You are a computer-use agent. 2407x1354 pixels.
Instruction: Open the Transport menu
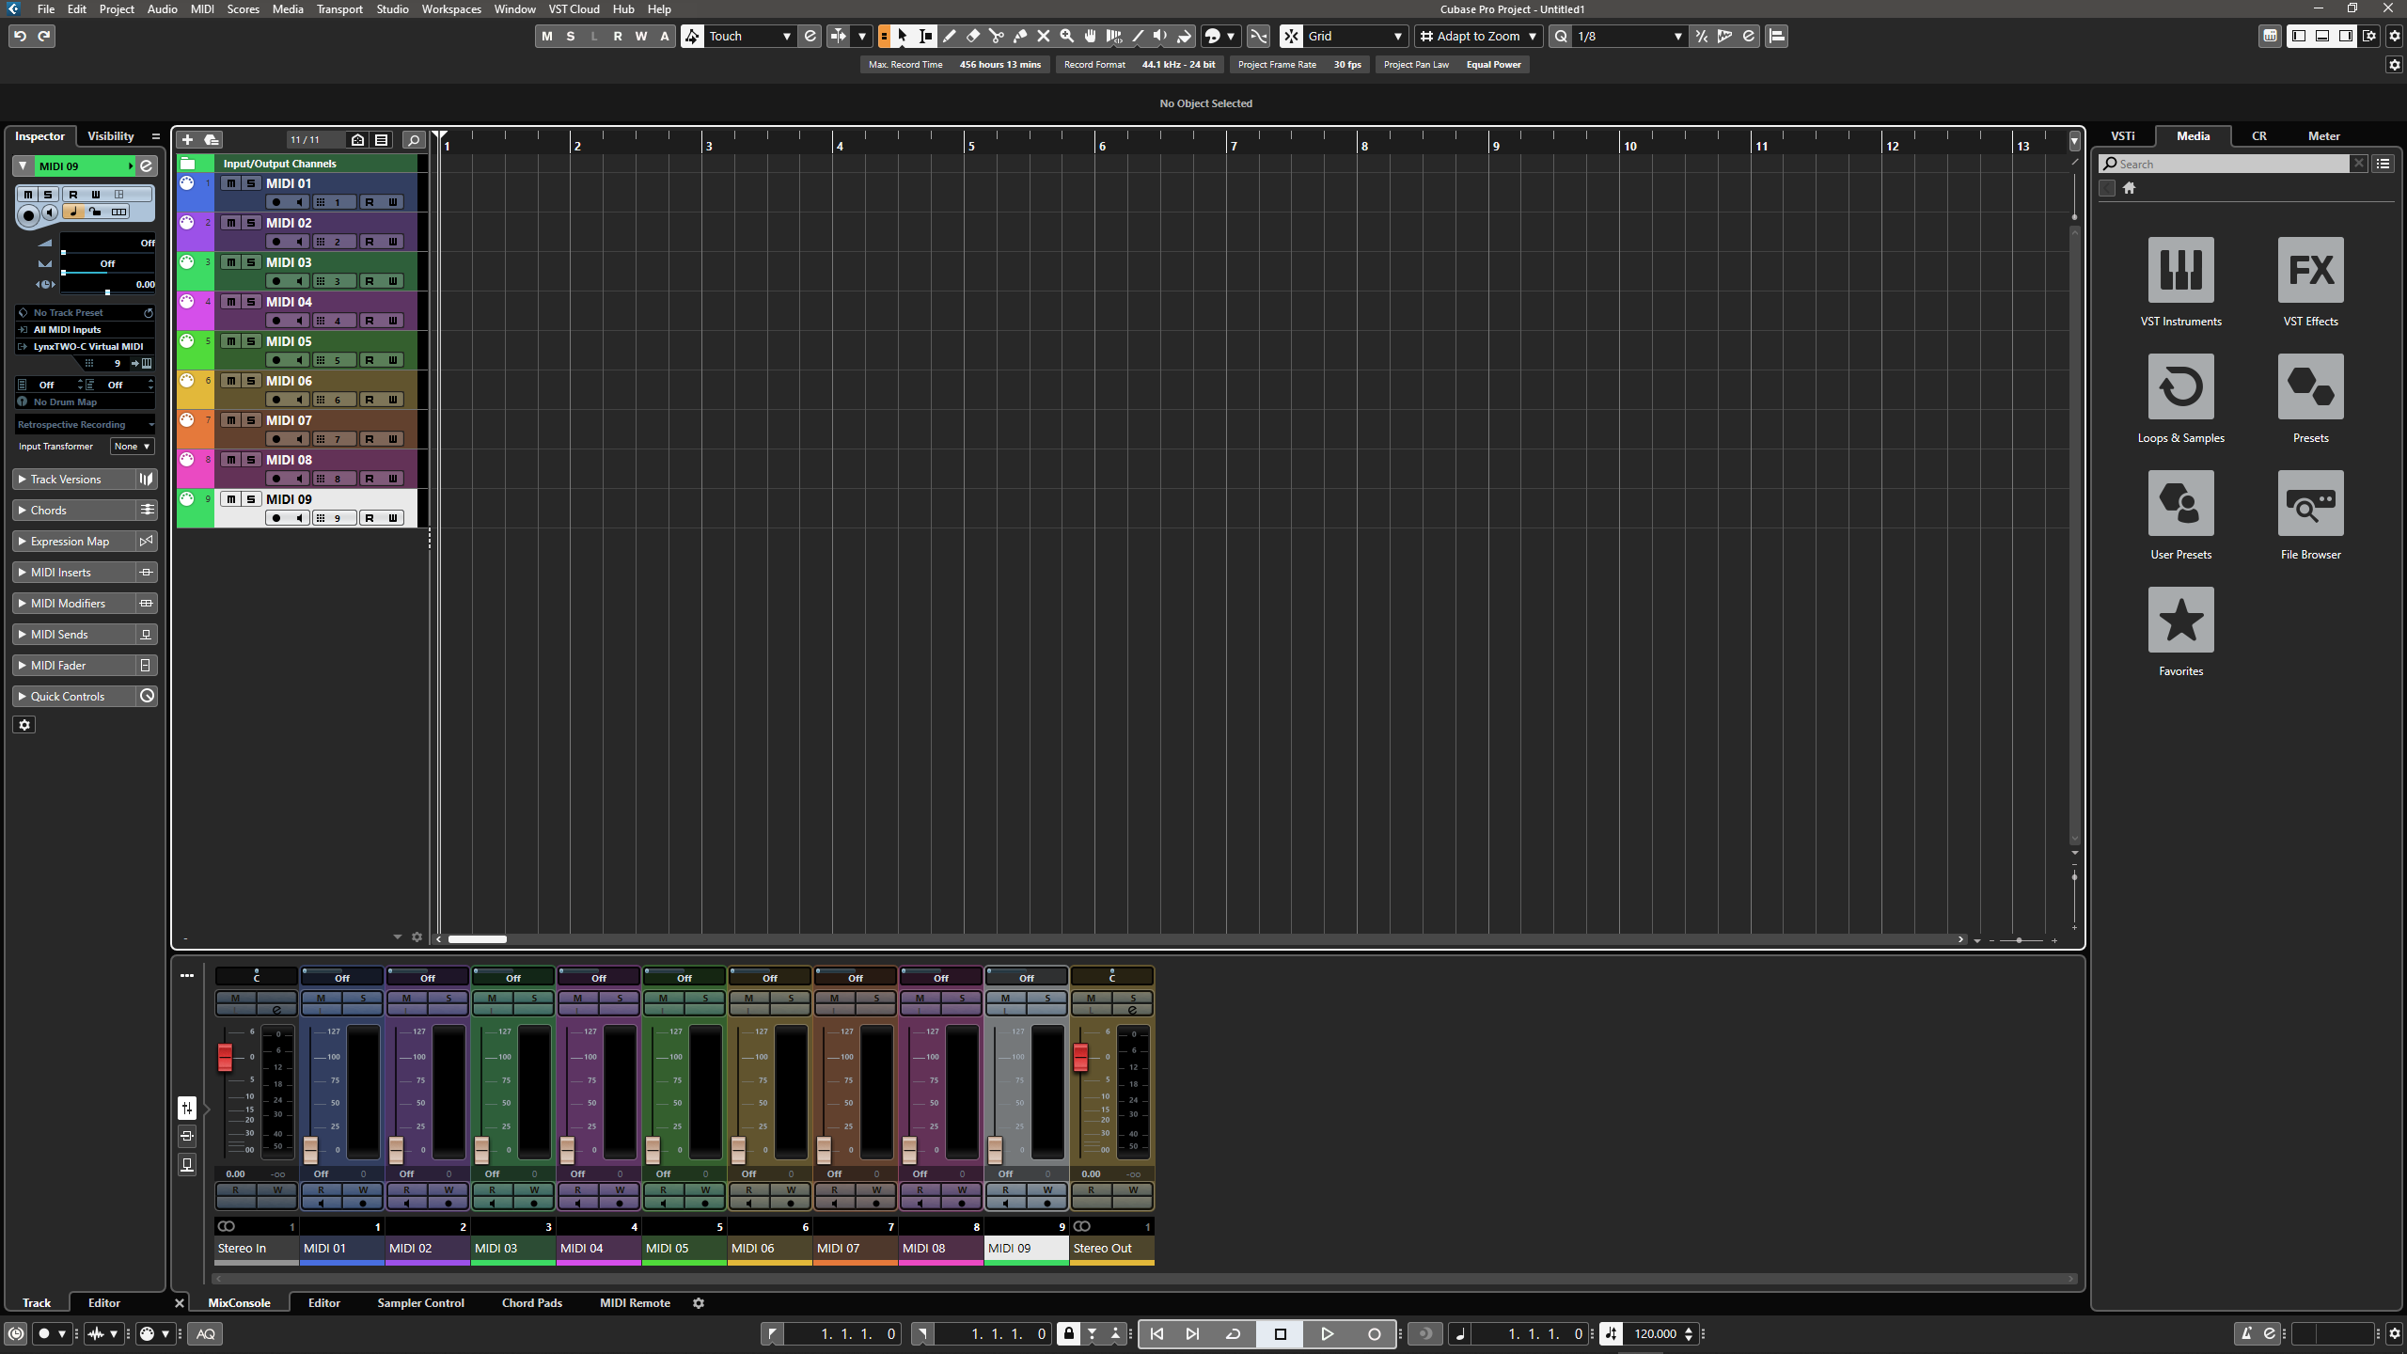[338, 9]
